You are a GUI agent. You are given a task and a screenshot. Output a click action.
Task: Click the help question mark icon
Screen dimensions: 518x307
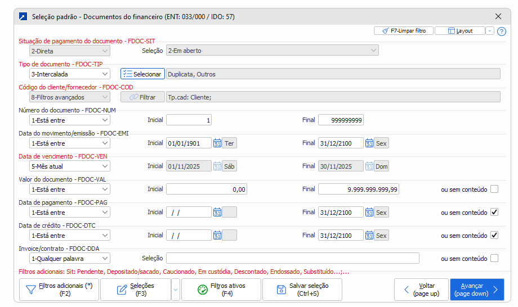click(502, 31)
